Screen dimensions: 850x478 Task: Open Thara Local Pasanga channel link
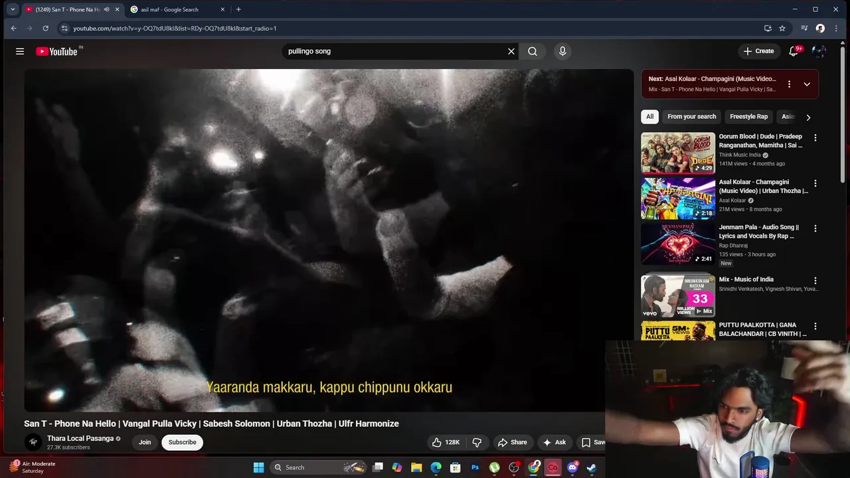pyautogui.click(x=80, y=439)
